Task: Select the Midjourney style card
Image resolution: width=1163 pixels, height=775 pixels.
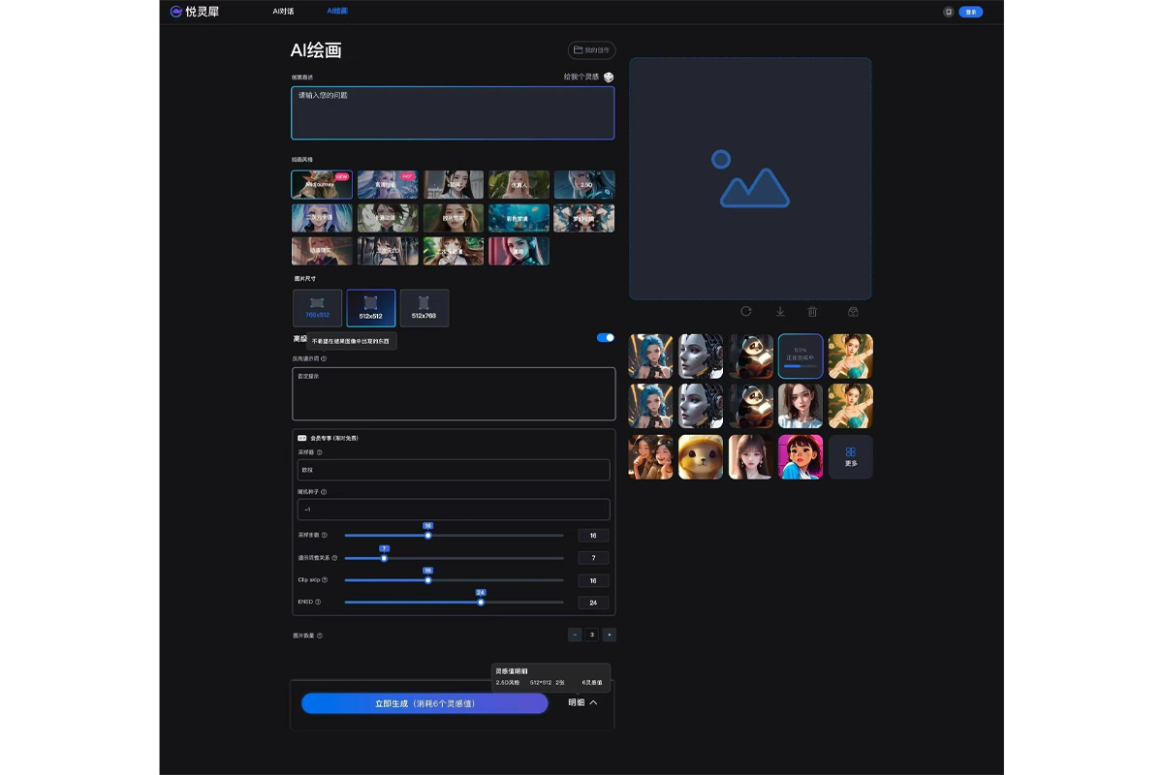Action: click(x=322, y=184)
